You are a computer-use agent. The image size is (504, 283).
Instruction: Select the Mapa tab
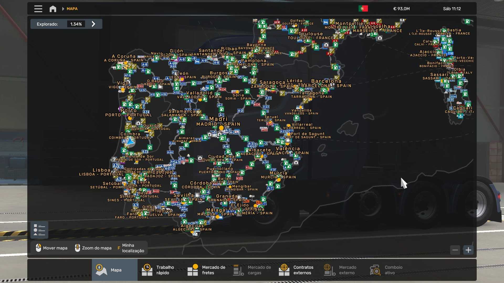pyautogui.click(x=114, y=270)
